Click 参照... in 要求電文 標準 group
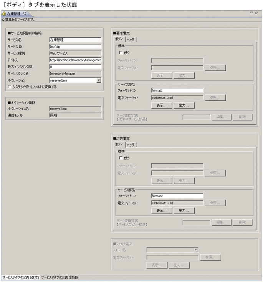Screen dimensions: 263x282 click(215, 68)
